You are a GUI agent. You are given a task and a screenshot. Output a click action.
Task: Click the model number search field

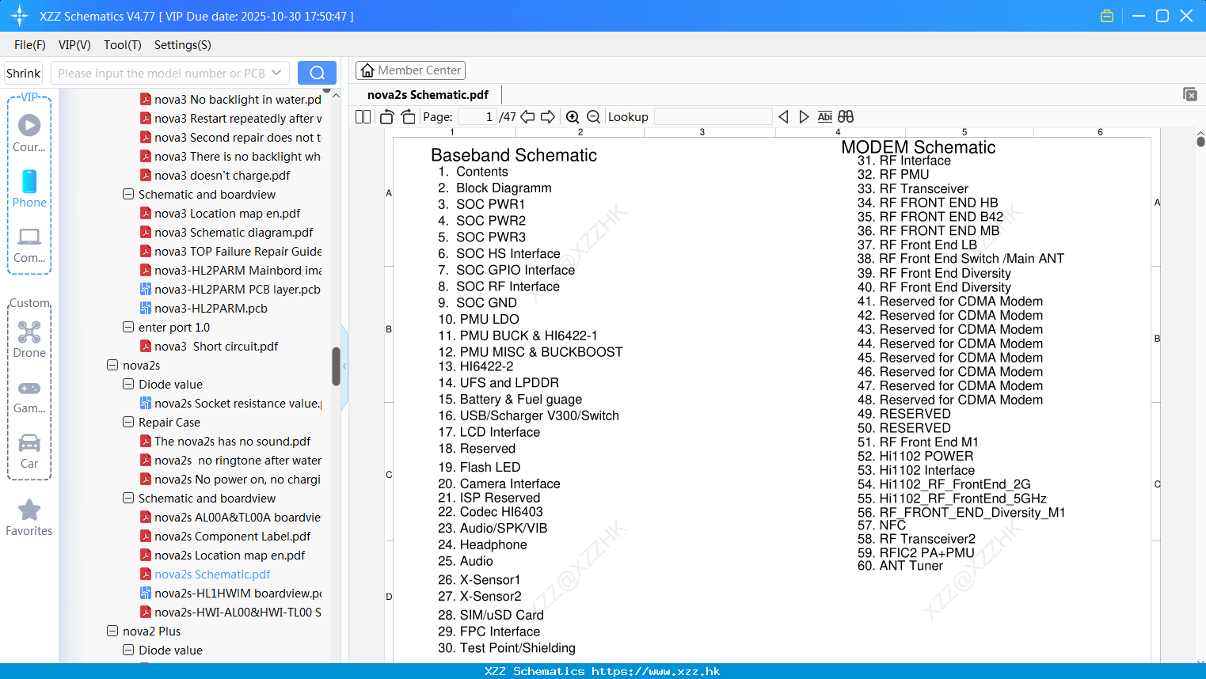pos(162,73)
